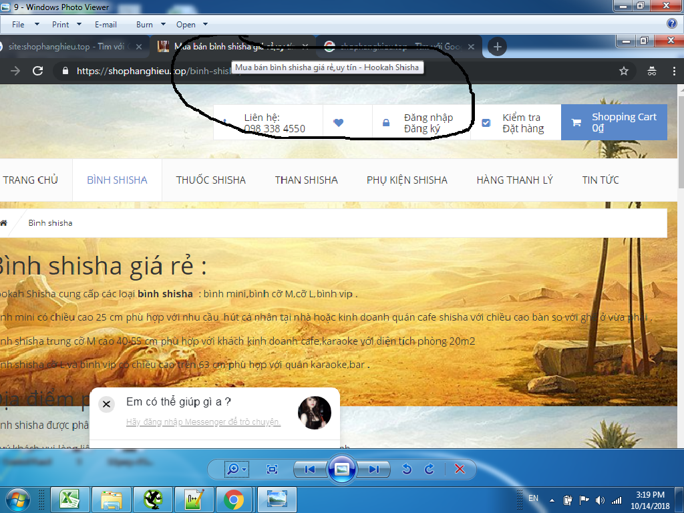Image resolution: width=684 pixels, height=513 pixels.
Task: Click the browser forward arrow
Action: click(x=15, y=71)
